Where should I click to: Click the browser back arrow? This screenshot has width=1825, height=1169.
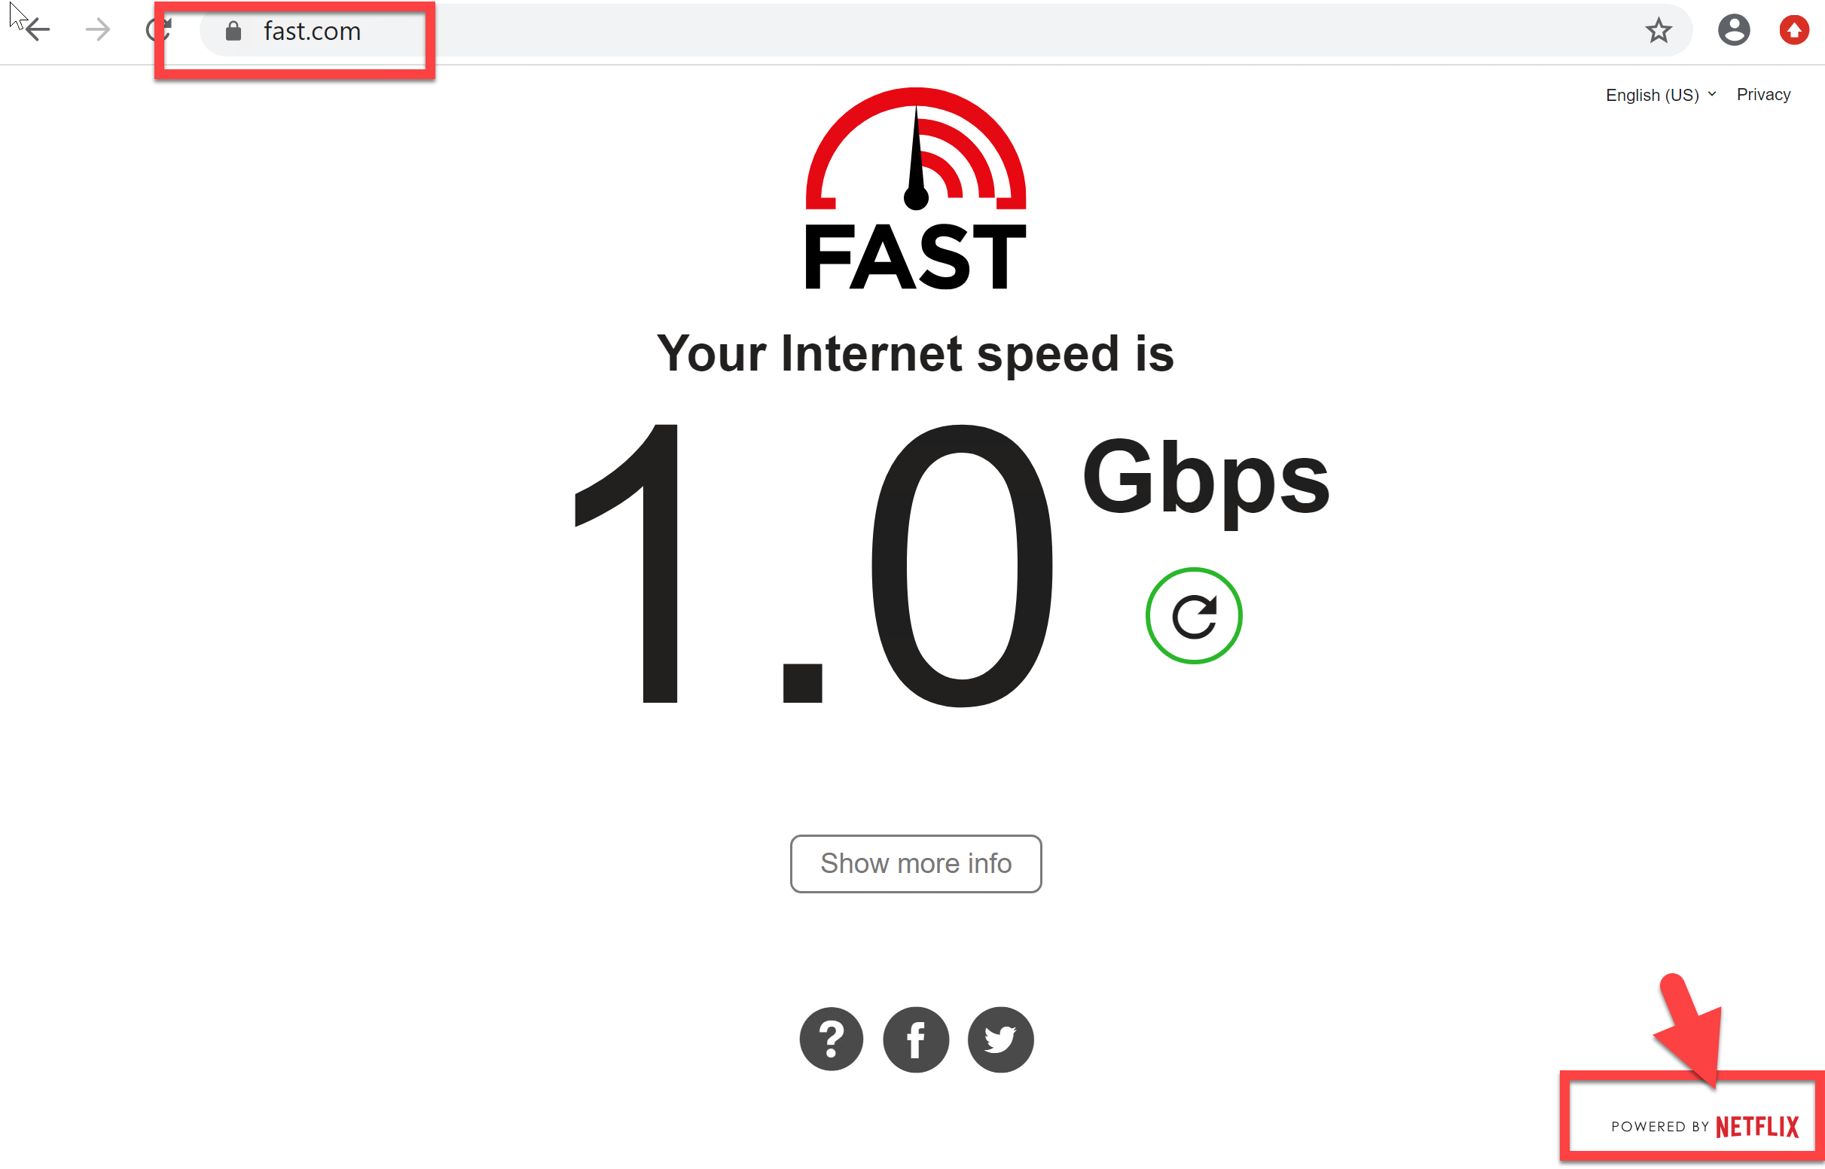[x=37, y=30]
